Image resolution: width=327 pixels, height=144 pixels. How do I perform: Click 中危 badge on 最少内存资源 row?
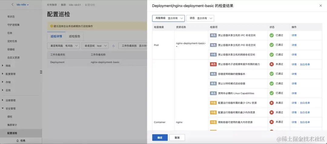pyautogui.click(x=213, y=112)
